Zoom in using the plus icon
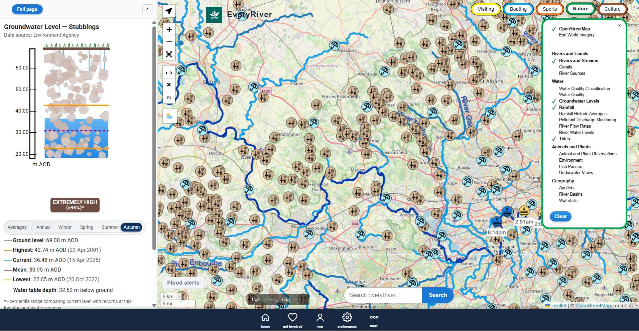This screenshot has width=639, height=331. point(169,29)
